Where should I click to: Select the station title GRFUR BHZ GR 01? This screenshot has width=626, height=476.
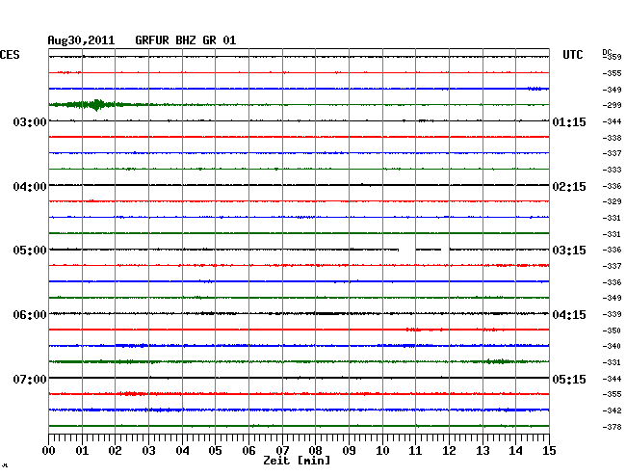coord(186,40)
